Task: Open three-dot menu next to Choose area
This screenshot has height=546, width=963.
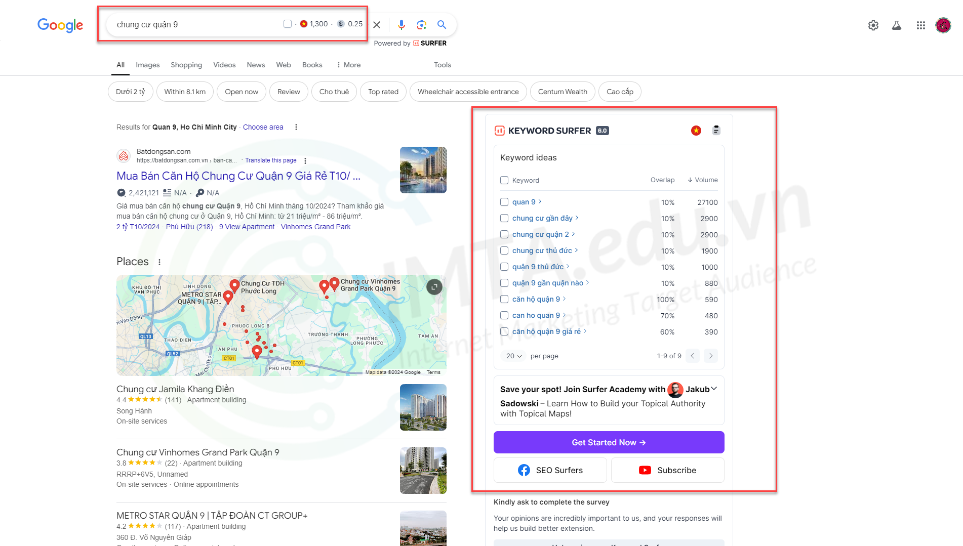Action: (x=296, y=127)
